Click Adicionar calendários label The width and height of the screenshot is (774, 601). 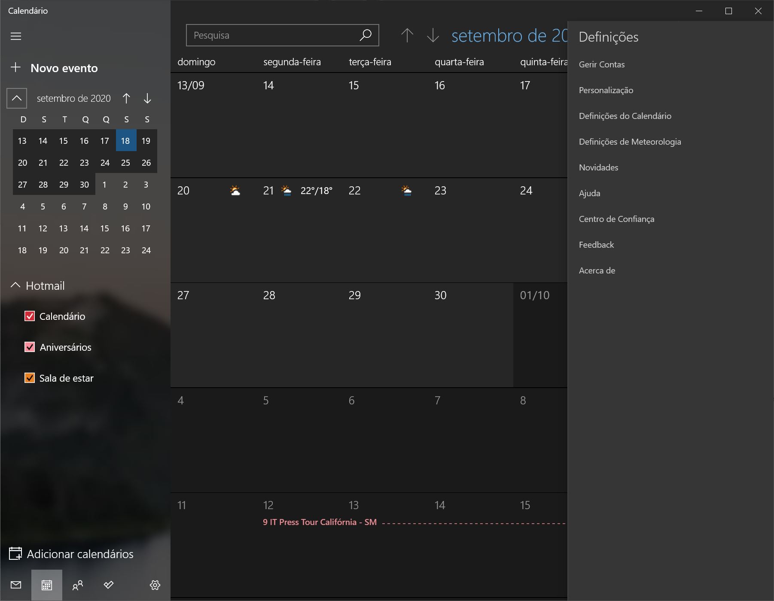click(80, 554)
